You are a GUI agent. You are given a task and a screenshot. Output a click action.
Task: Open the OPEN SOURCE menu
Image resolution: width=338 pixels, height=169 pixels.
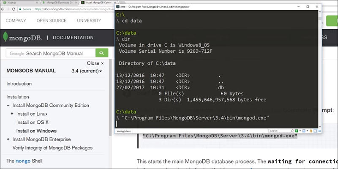[52, 20]
